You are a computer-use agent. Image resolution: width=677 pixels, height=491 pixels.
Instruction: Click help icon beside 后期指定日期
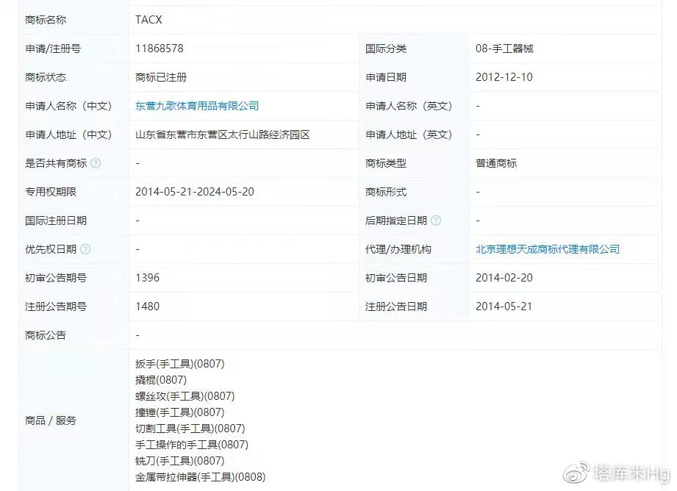436,221
